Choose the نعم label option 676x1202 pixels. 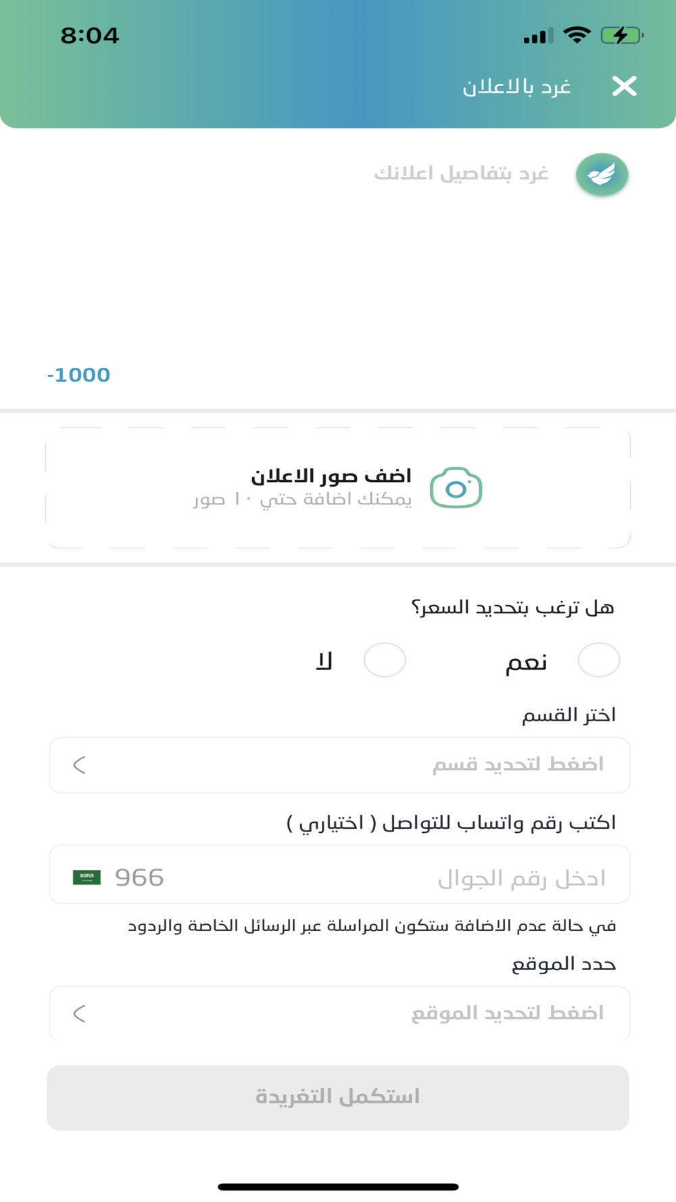527,661
